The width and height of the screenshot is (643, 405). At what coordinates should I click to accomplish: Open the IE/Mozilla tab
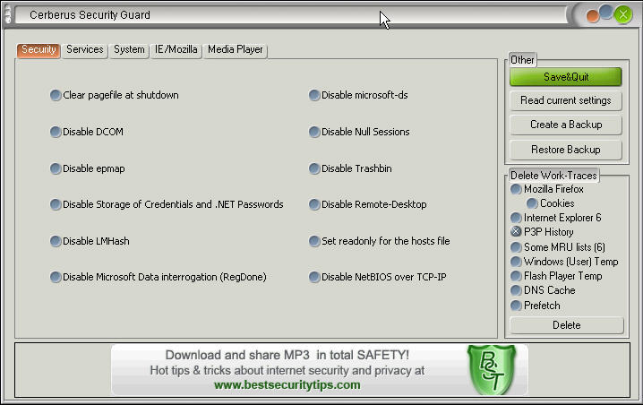[x=176, y=50]
